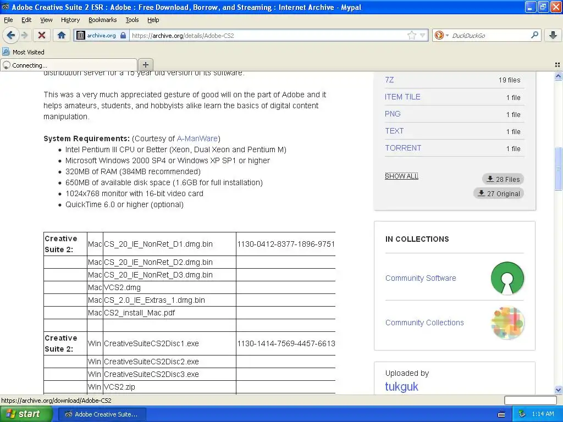Open the View menu
The image size is (563, 422).
click(46, 20)
